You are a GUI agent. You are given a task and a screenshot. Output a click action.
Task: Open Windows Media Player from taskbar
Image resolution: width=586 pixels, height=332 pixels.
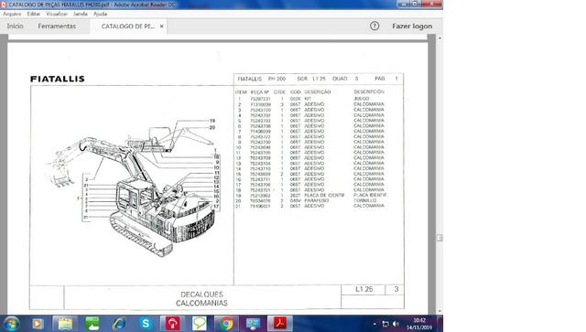coord(37,324)
